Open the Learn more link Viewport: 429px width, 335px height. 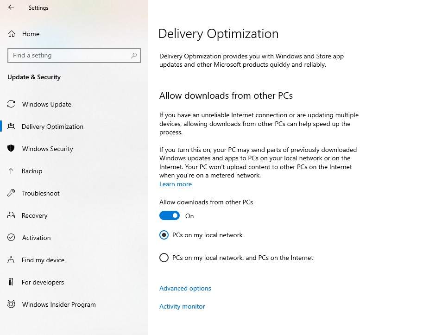175,184
